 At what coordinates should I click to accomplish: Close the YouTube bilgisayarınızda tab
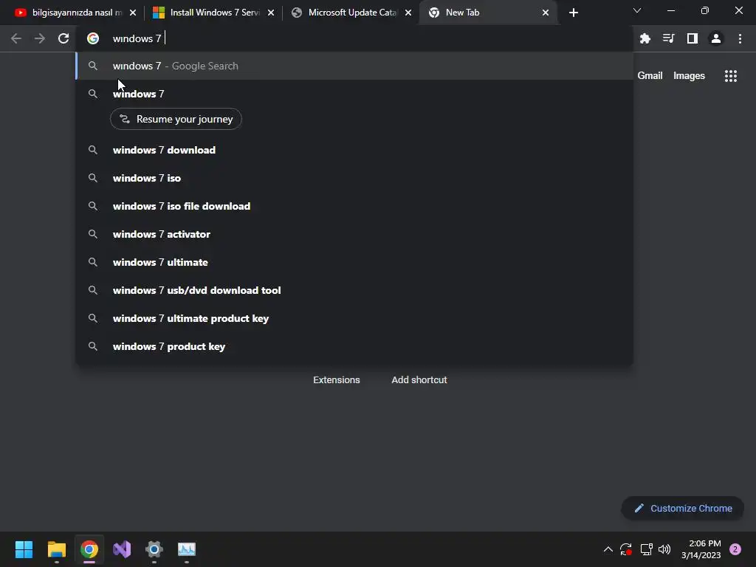pyautogui.click(x=133, y=13)
